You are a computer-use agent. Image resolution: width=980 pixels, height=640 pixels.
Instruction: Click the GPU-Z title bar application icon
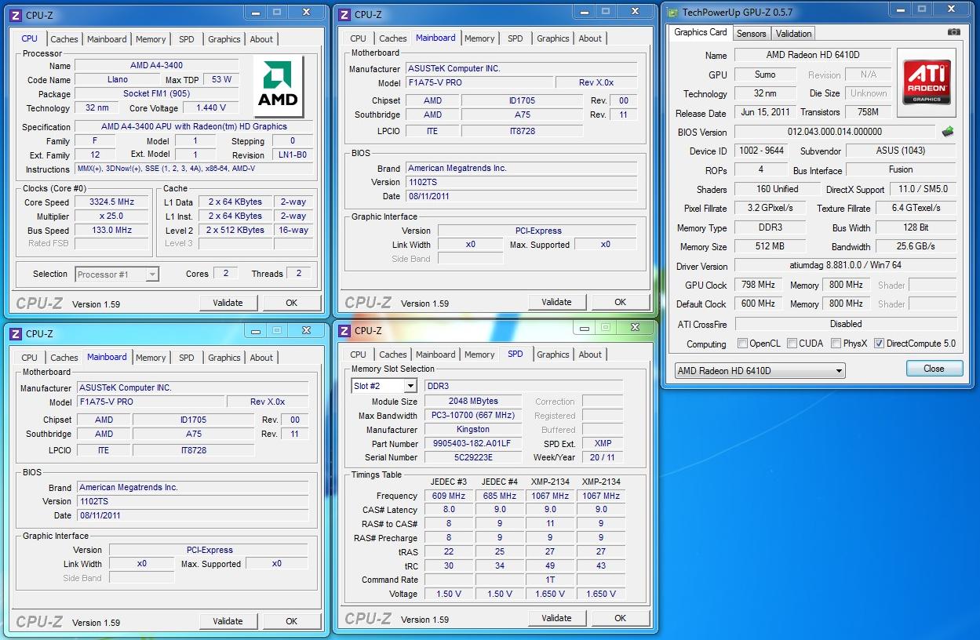672,12
